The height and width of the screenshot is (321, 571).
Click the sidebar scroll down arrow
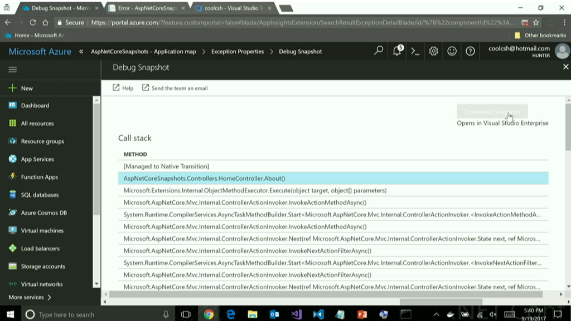[x=96, y=284]
